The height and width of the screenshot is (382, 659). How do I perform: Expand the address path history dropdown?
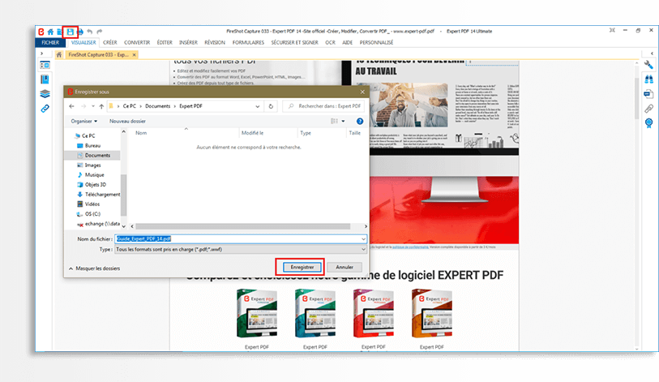257,106
